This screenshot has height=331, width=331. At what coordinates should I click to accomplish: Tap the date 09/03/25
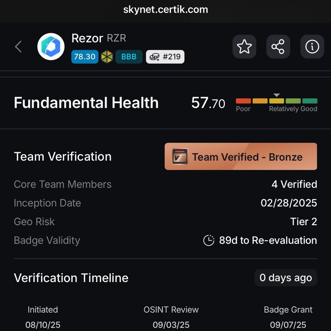coord(171,325)
